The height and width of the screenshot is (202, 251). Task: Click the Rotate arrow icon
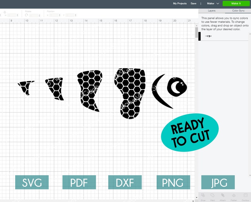click(x=27, y=15)
